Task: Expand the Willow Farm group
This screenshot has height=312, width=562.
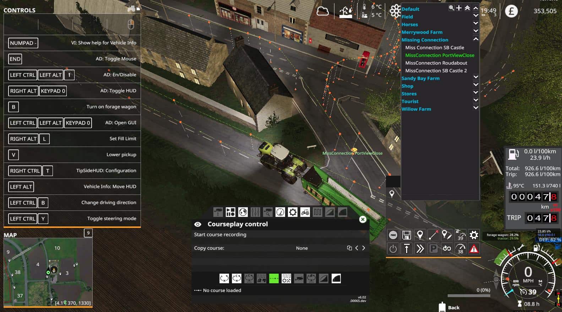Action: [476, 108]
